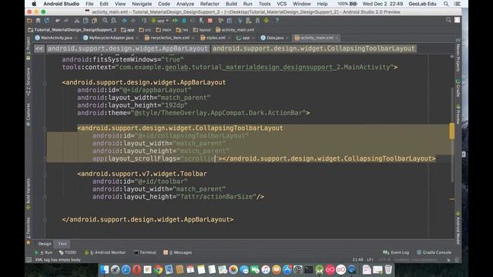Select the CollapsingToolbarLayout XML breadcrumb
Screen dimensions: 493x277
click(x=314, y=48)
